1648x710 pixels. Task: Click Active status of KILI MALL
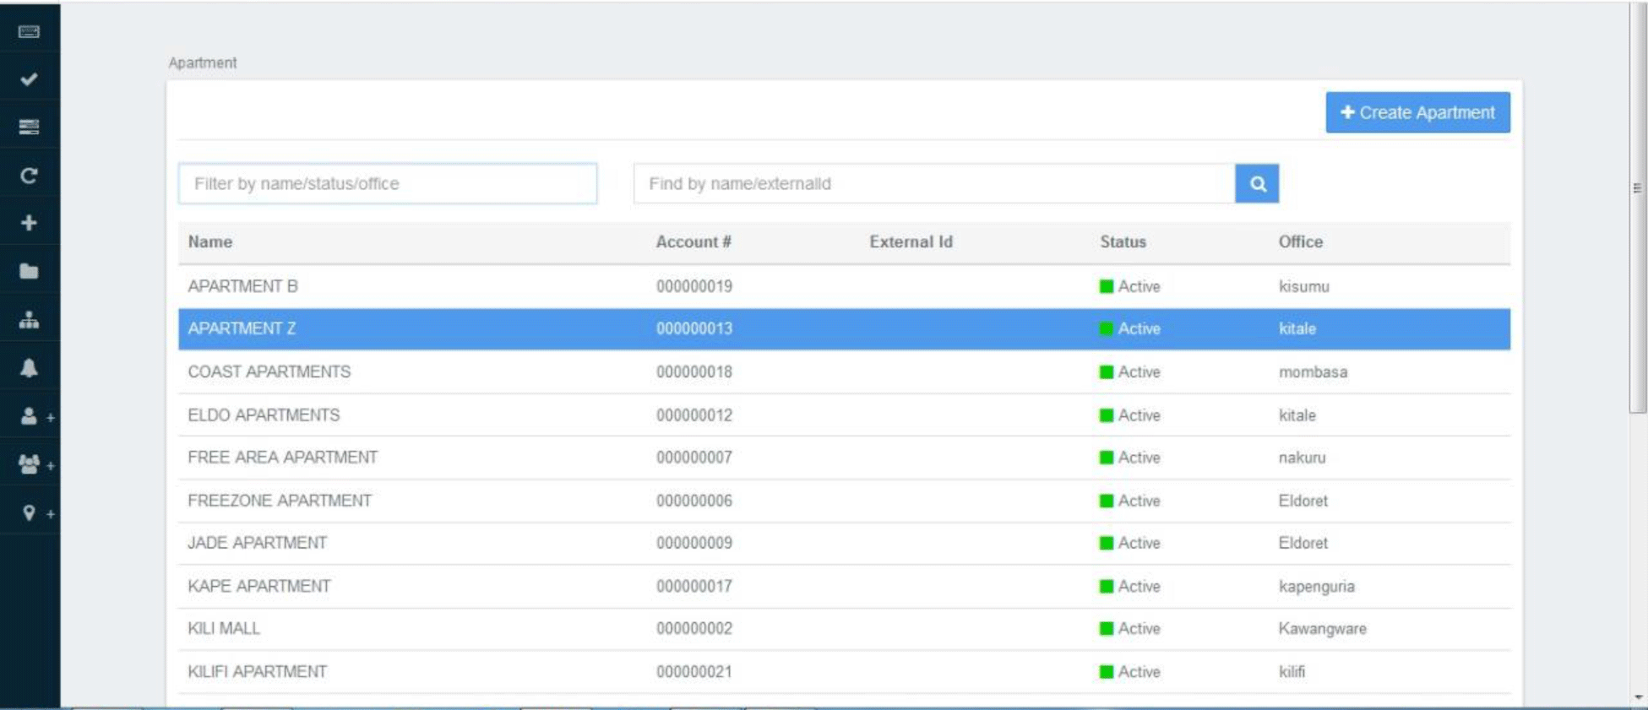1129,628
